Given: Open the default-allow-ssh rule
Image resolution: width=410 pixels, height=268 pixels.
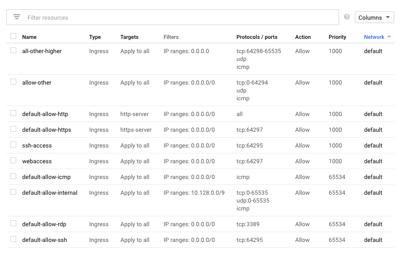Looking at the screenshot, I should click(x=44, y=240).
